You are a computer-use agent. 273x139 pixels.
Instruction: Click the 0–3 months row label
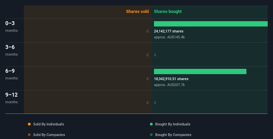click(x=12, y=26)
